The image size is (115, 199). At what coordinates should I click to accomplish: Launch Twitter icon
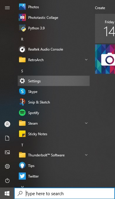pyautogui.click(x=22, y=176)
